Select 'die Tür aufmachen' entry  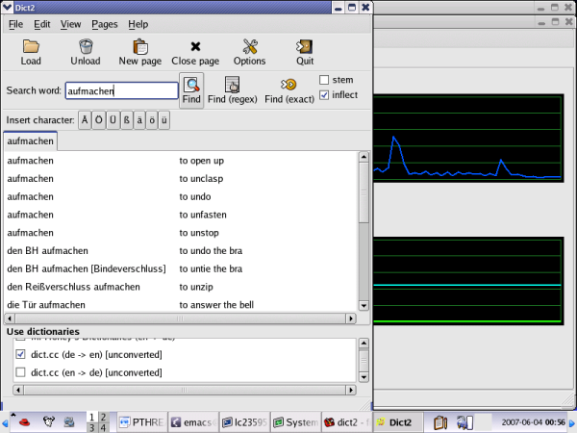(46, 305)
